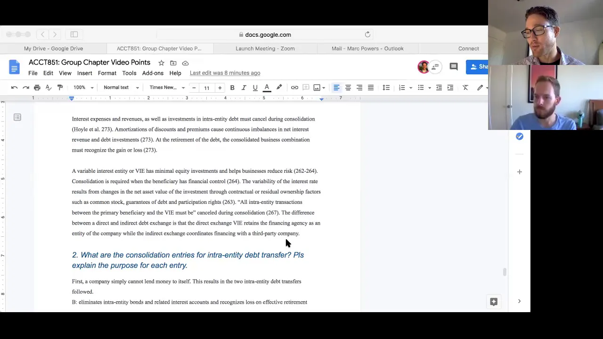Insert an image
Image resolution: width=603 pixels, height=339 pixels.
(x=317, y=88)
